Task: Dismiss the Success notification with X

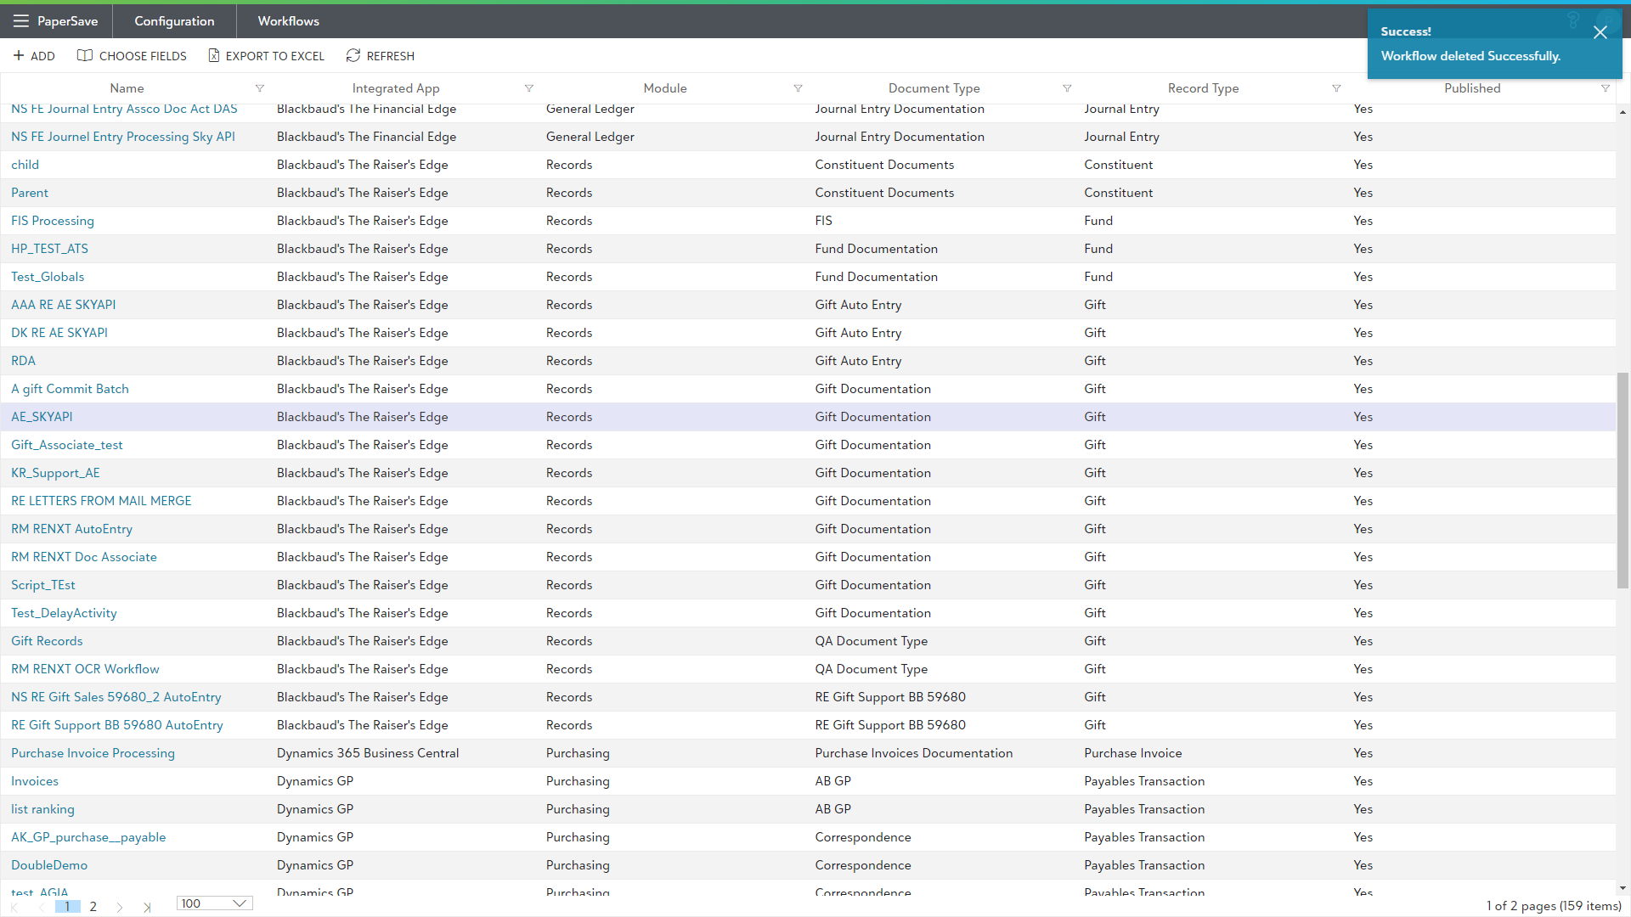Action: tap(1600, 32)
